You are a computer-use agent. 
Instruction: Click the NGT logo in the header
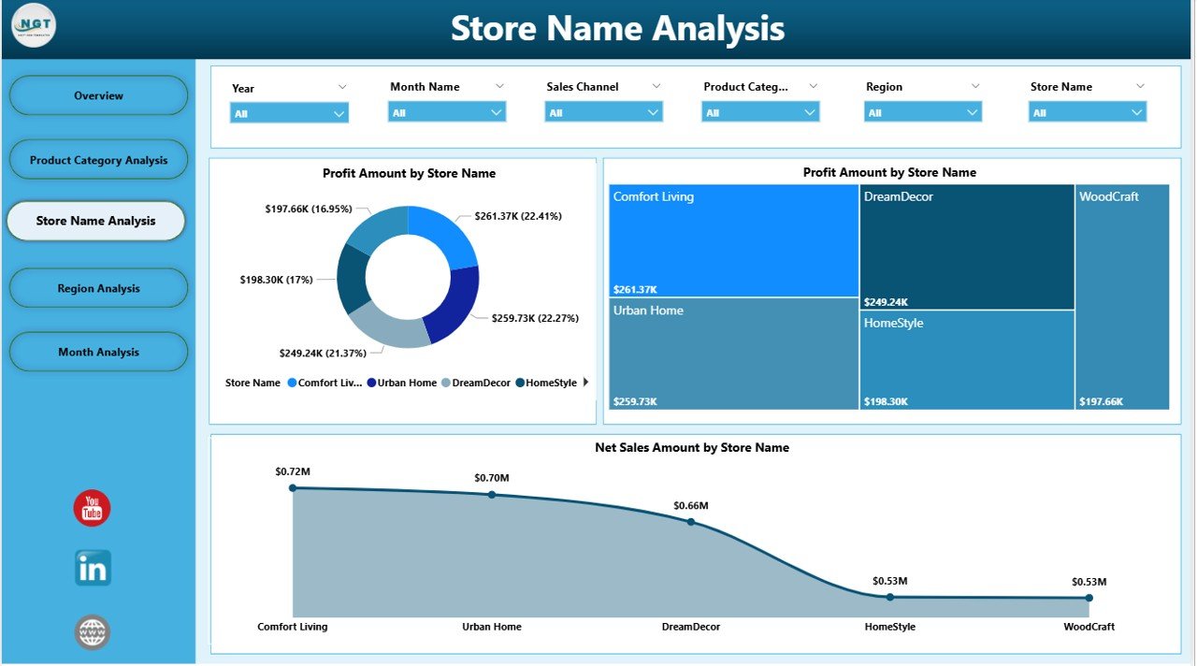point(33,27)
